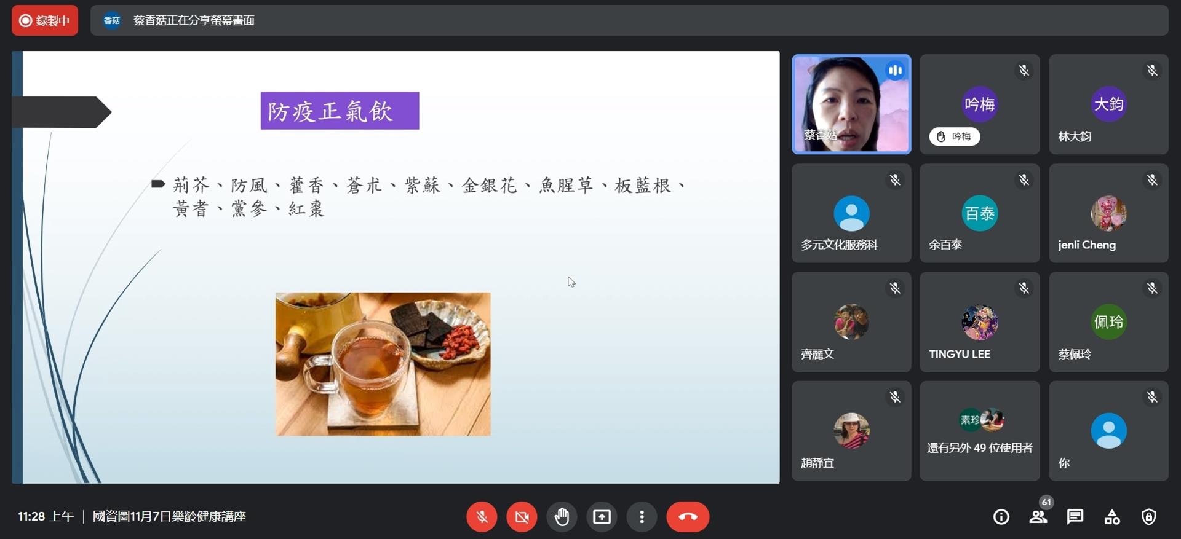Screen dimensions: 1181x539
Task: Click the name label TINGYU LEE
Action: (x=960, y=354)
